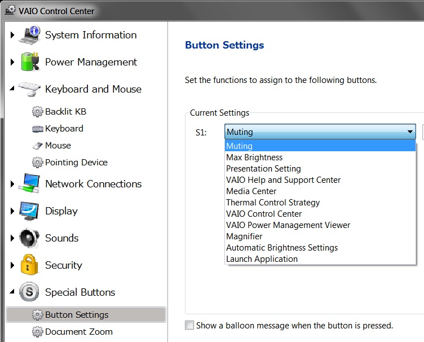Select Media Center option
This screenshot has height=342, width=424.
320,191
